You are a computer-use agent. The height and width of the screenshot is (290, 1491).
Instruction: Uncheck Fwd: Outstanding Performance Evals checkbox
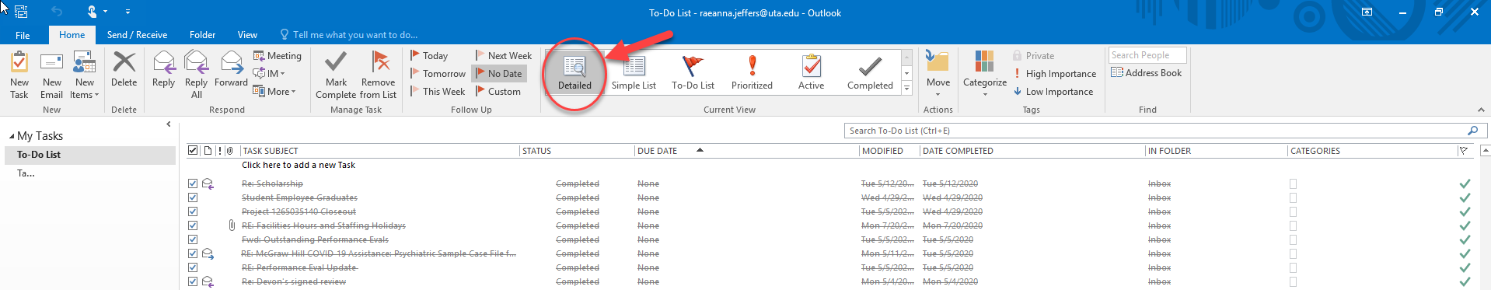(193, 240)
